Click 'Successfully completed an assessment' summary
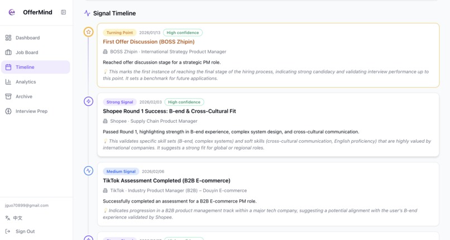Image resolution: width=450 pixels, height=240 pixels. [180, 201]
